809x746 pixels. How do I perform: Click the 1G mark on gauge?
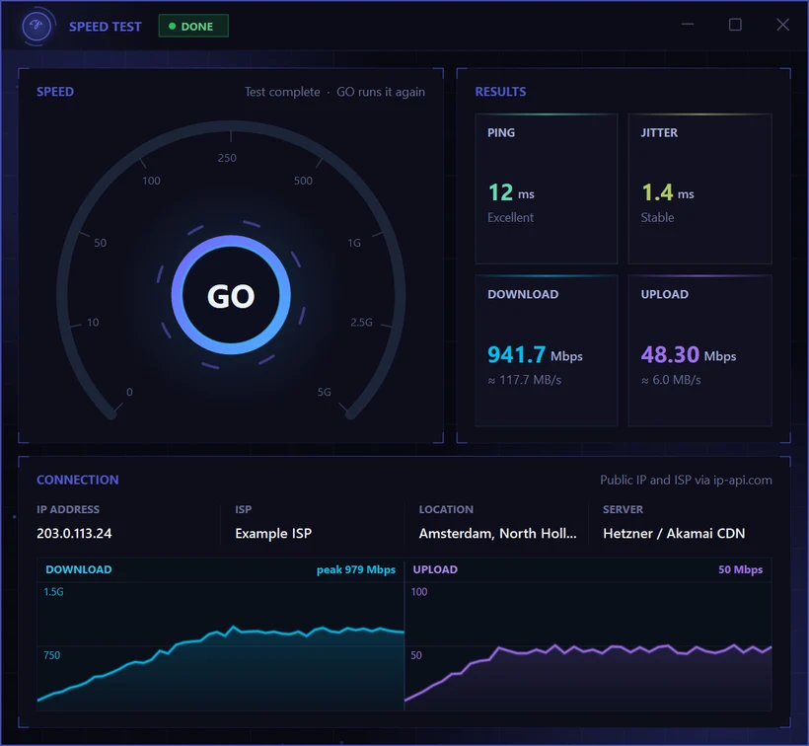tap(354, 243)
